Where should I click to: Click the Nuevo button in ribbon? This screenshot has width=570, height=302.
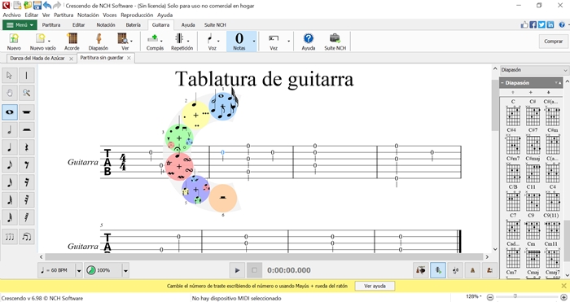[14, 42]
